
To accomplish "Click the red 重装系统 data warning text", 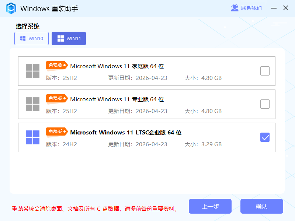I will (x=95, y=209).
